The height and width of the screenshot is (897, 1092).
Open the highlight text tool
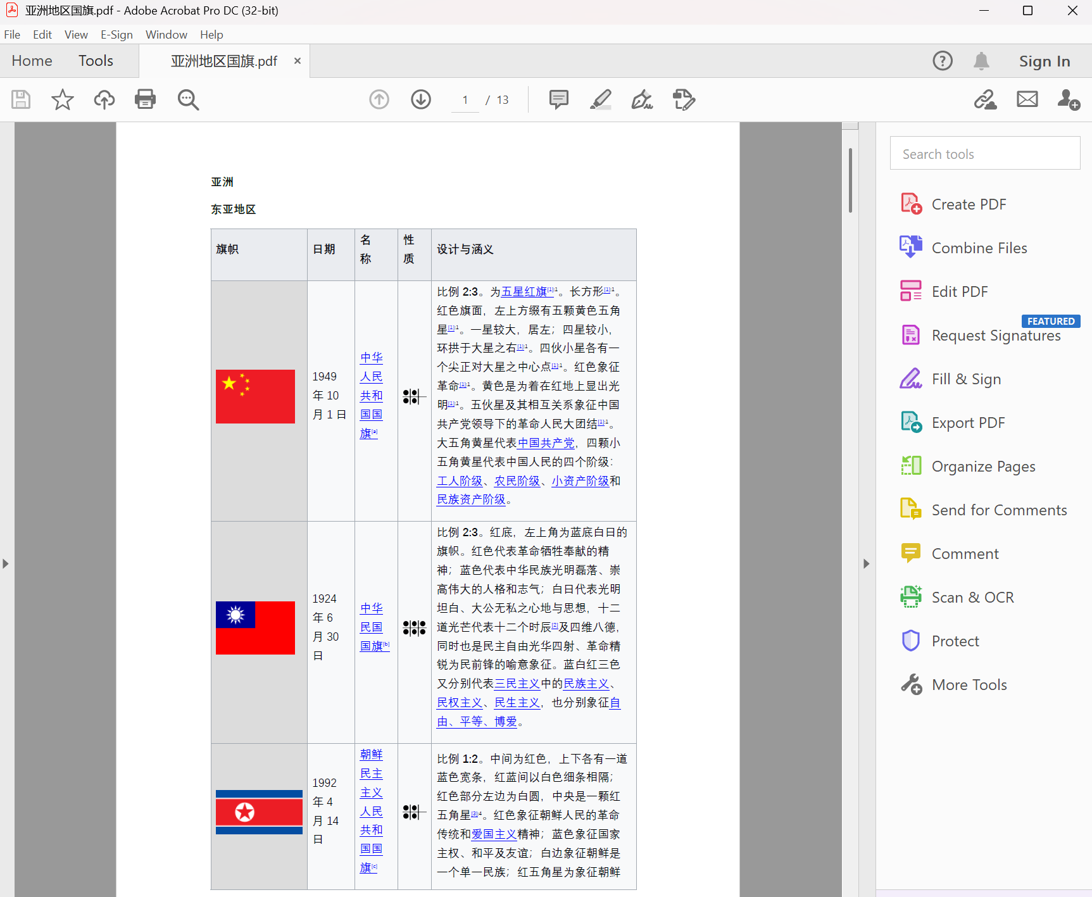point(600,99)
